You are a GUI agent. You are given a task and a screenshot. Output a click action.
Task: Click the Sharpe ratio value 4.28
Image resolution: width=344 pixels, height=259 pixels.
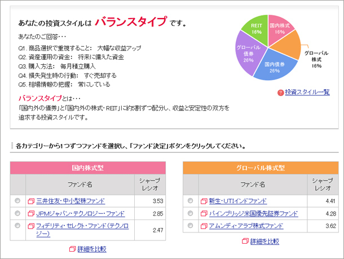pos(330,213)
